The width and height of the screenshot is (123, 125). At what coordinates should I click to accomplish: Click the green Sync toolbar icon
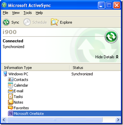click(x=6, y=22)
